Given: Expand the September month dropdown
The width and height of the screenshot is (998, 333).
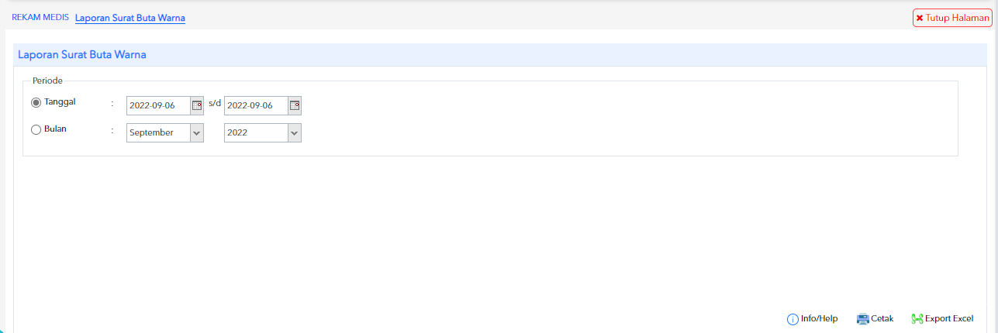Looking at the screenshot, I should pos(165,133).
